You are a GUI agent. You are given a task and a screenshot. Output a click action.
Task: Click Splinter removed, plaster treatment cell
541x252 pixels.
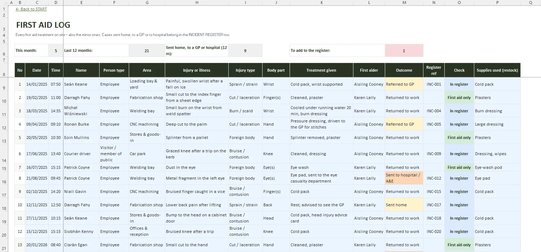click(x=321, y=138)
